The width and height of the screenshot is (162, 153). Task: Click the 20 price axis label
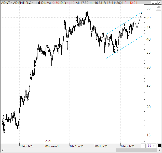(x=148, y=107)
